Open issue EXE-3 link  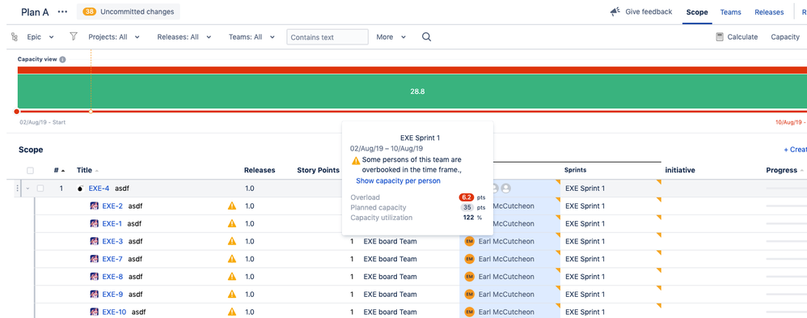pos(112,241)
